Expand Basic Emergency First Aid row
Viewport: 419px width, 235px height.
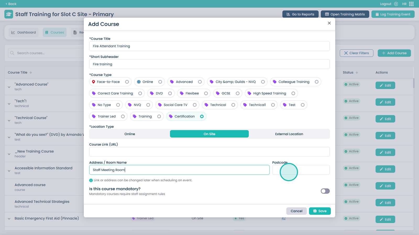(x=9, y=219)
